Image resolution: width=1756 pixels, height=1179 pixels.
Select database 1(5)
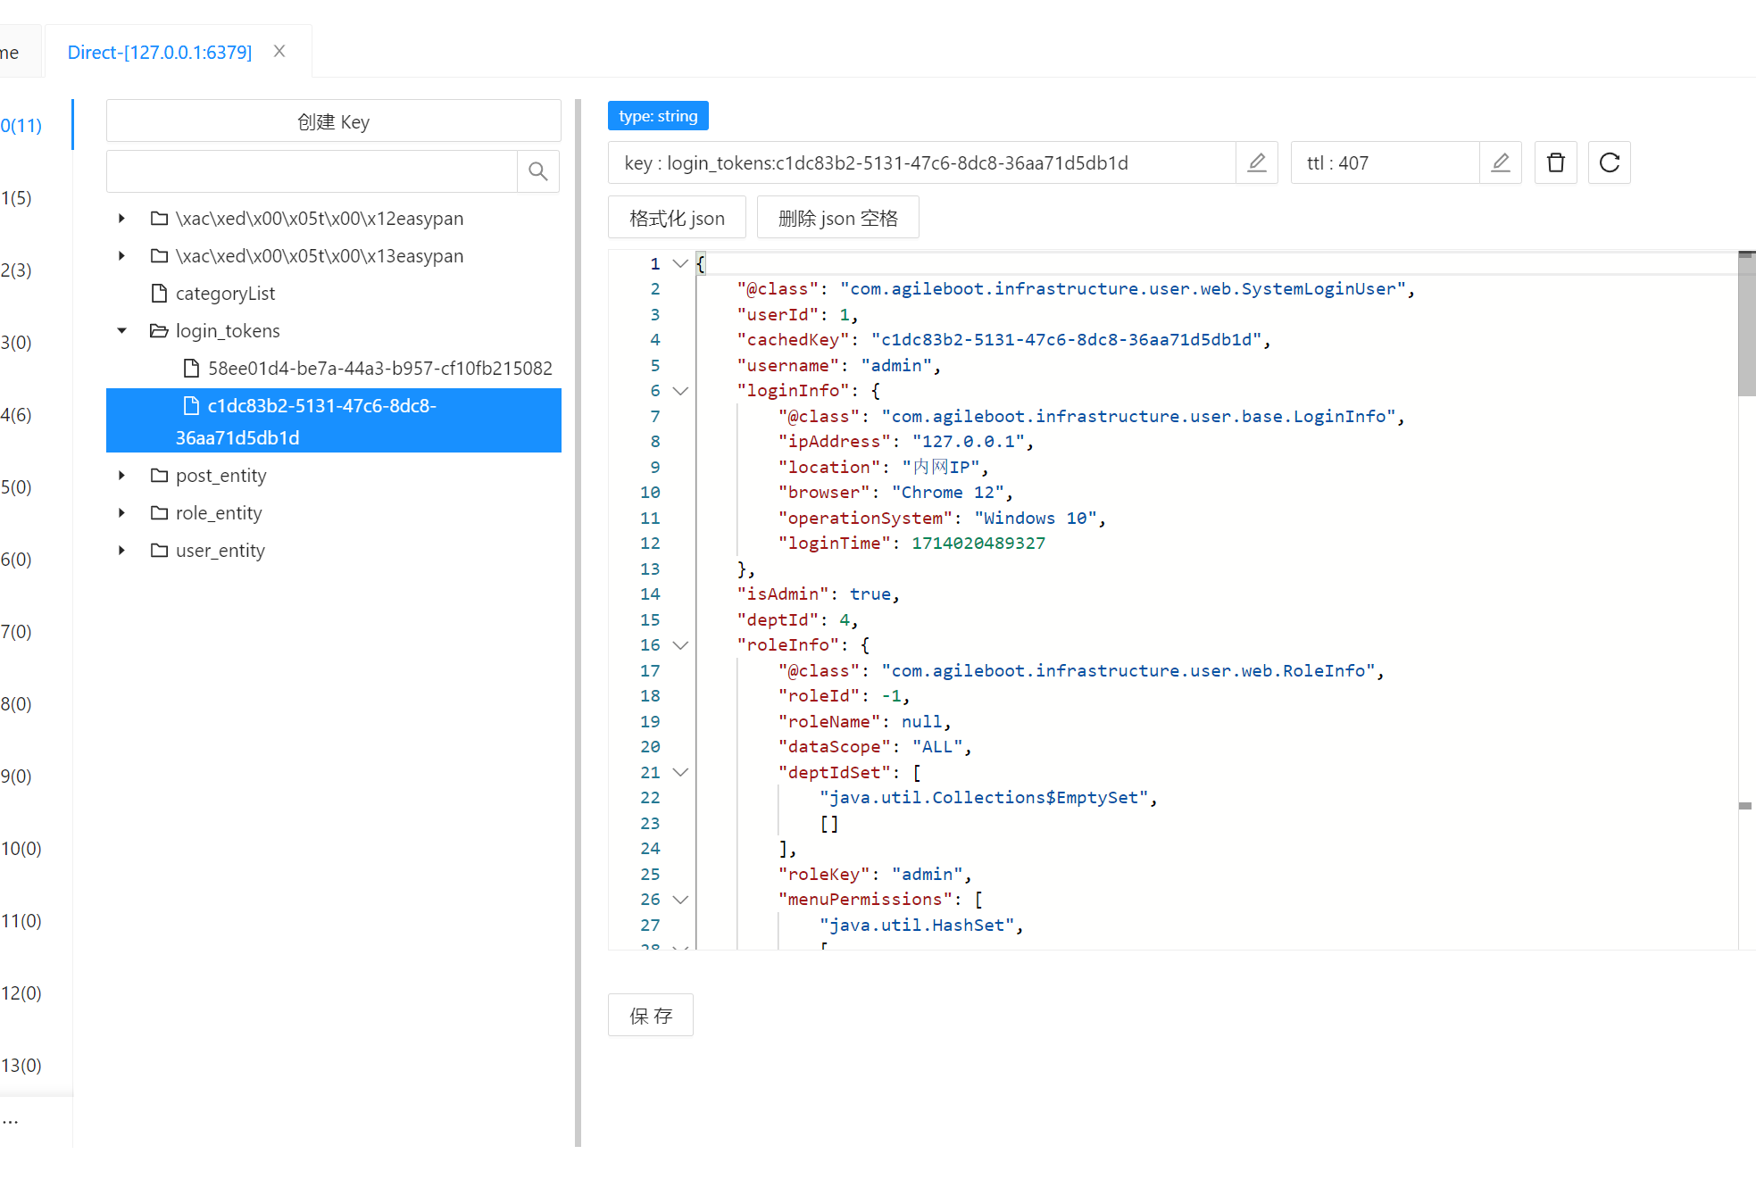(x=16, y=197)
